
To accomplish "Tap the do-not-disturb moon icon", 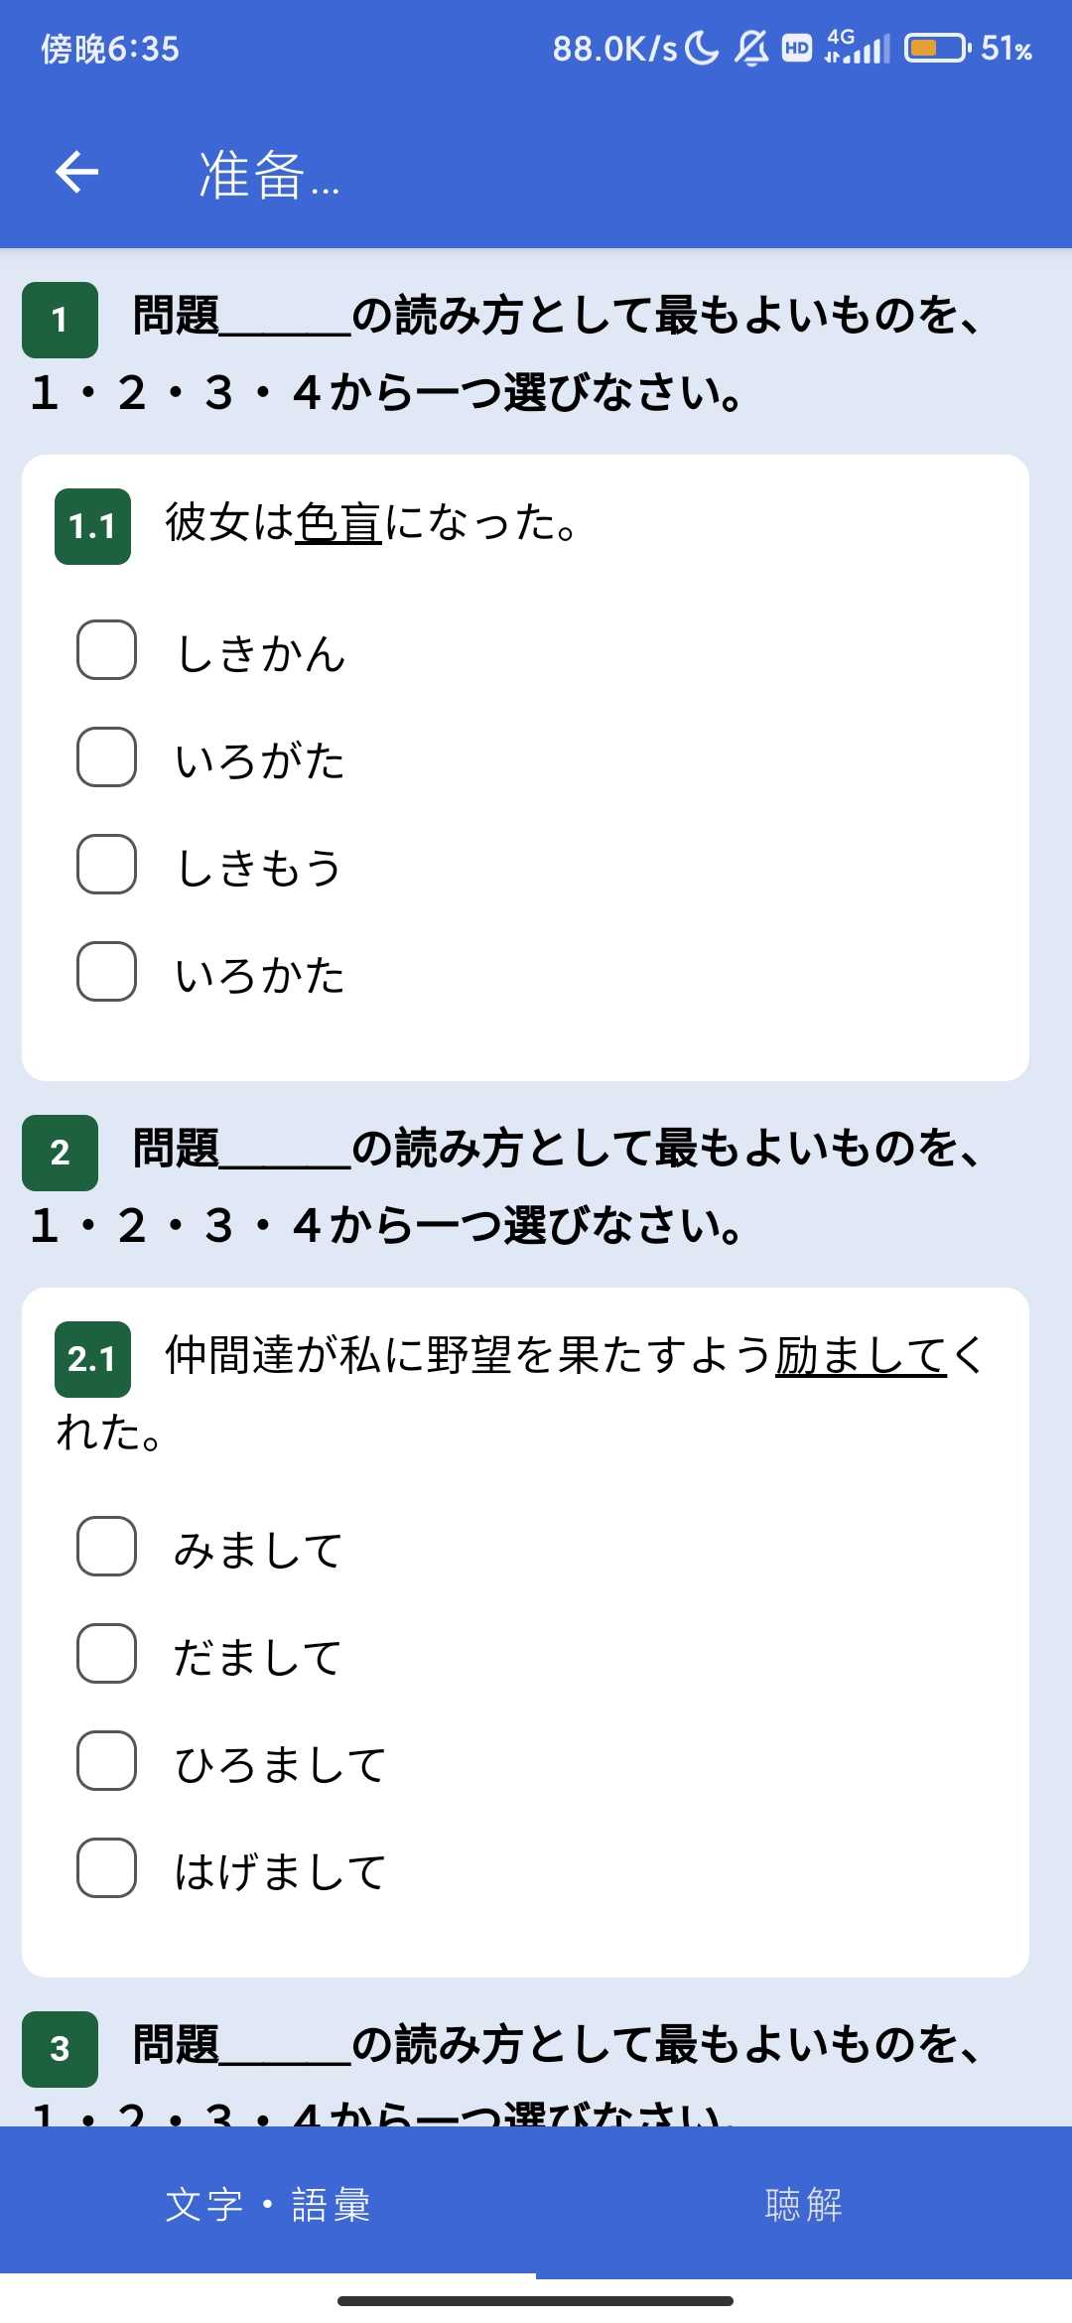I will [x=703, y=48].
